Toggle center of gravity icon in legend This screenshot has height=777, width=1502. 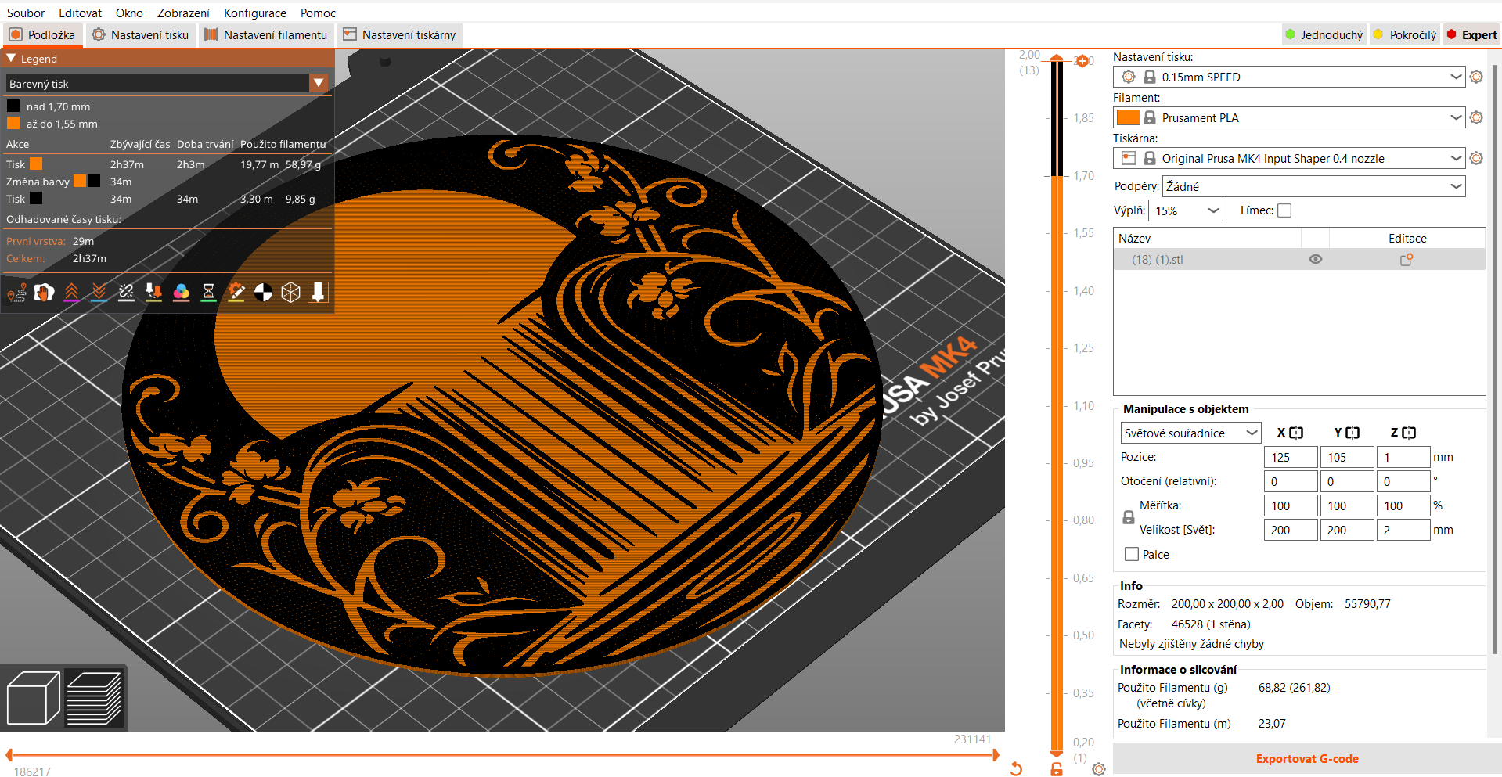pos(263,293)
